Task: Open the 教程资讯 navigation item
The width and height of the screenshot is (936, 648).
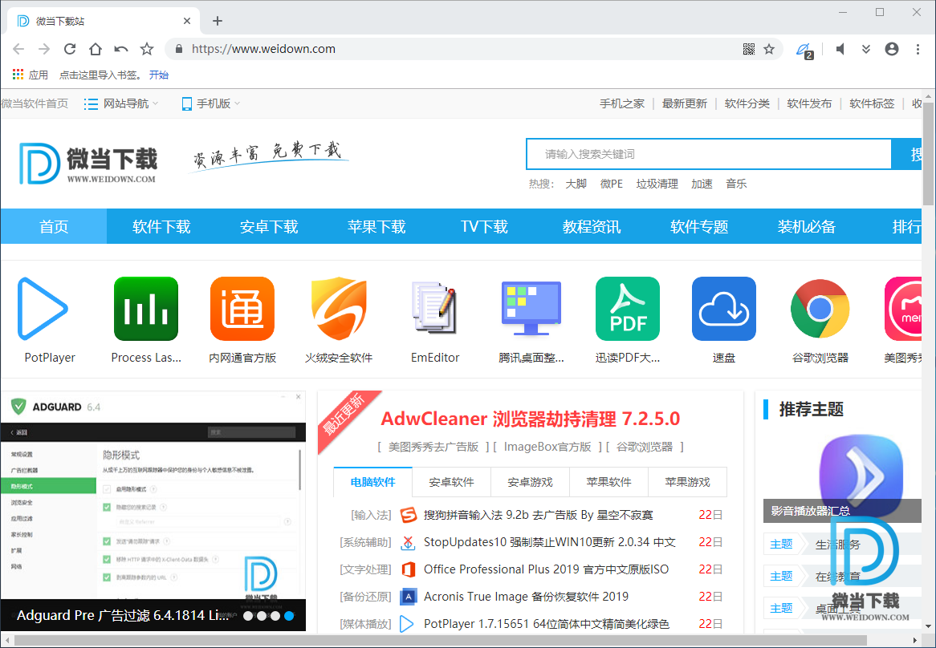Action: tap(592, 226)
